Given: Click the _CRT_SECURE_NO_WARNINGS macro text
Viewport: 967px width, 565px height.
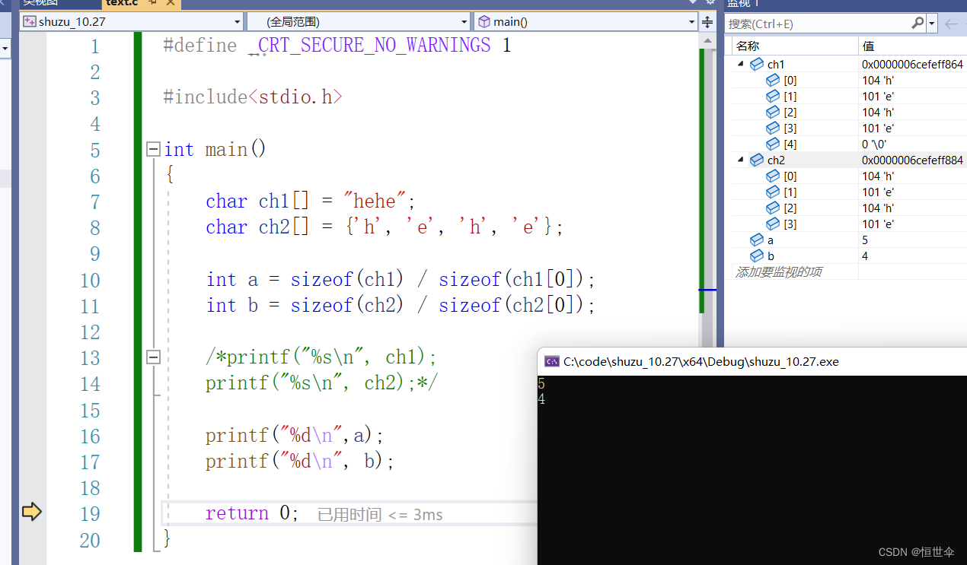Looking at the screenshot, I should (369, 46).
